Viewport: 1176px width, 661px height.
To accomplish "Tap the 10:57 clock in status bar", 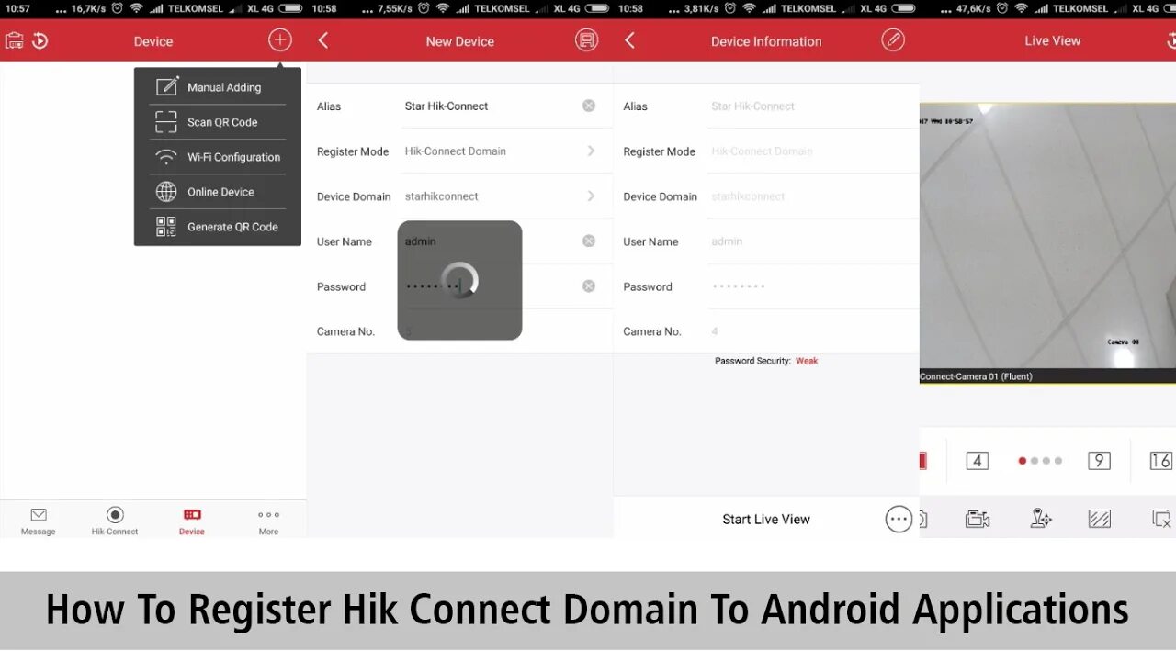I will pyautogui.click(x=17, y=8).
